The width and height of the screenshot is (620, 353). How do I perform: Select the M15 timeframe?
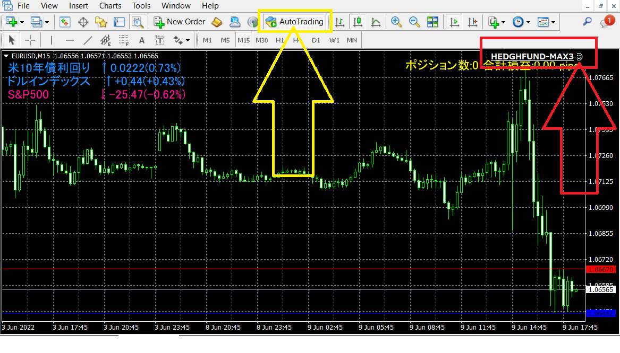pos(243,40)
